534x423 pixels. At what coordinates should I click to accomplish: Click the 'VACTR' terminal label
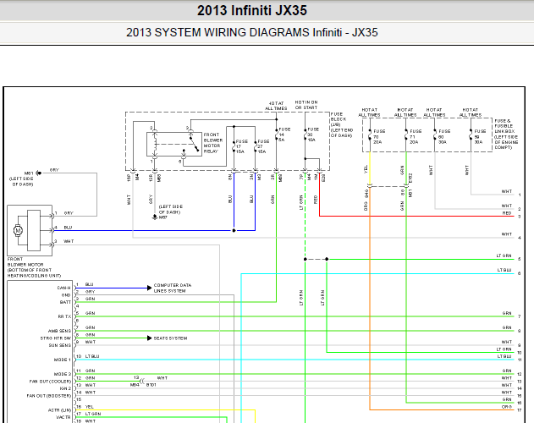pos(63,417)
